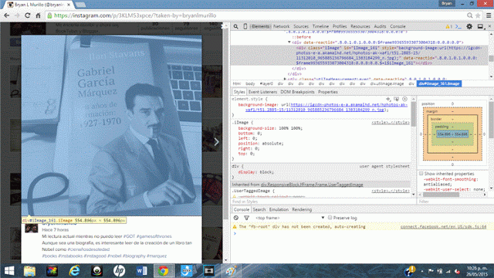
Task: Open File Explorer from taskbar
Action: pos(29,271)
